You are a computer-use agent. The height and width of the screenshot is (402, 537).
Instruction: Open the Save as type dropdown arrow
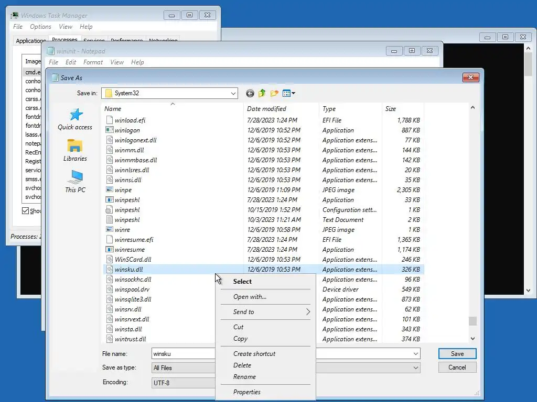point(415,368)
